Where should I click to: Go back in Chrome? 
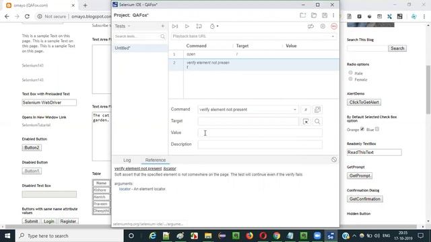pyautogui.click(x=7, y=16)
